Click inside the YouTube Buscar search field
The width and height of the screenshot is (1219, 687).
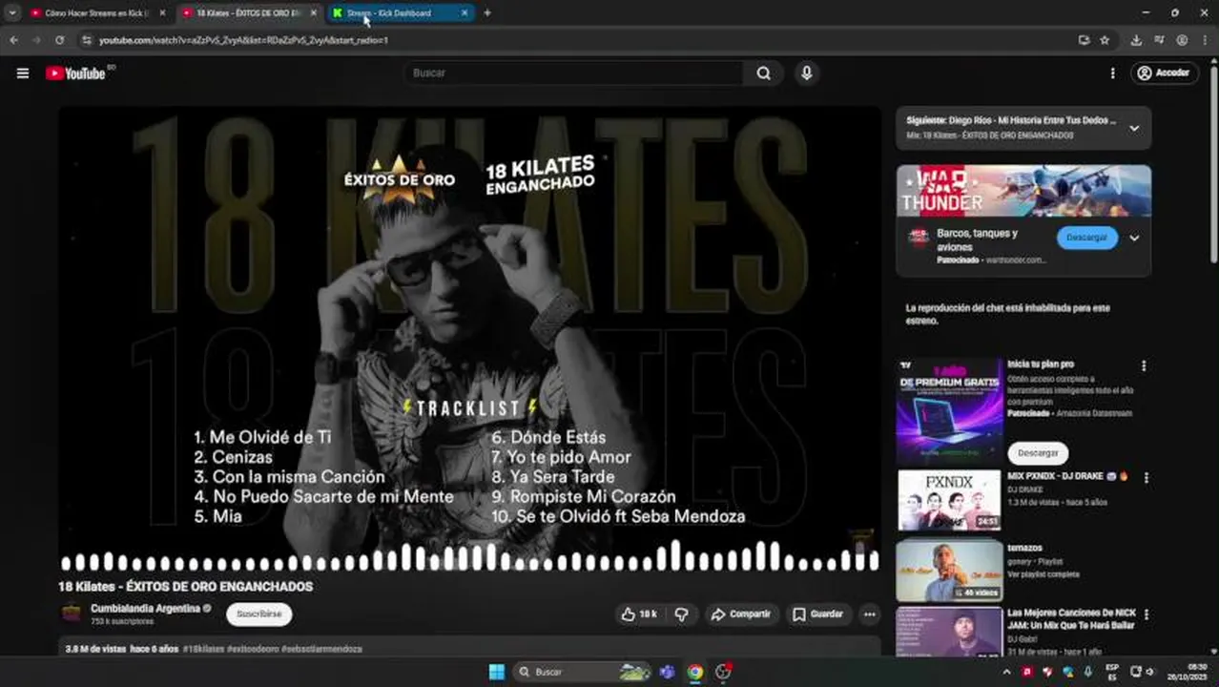[x=572, y=73]
